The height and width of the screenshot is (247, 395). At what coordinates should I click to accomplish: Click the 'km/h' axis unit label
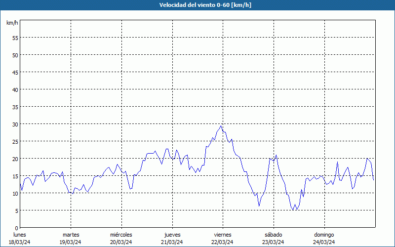pos(12,23)
